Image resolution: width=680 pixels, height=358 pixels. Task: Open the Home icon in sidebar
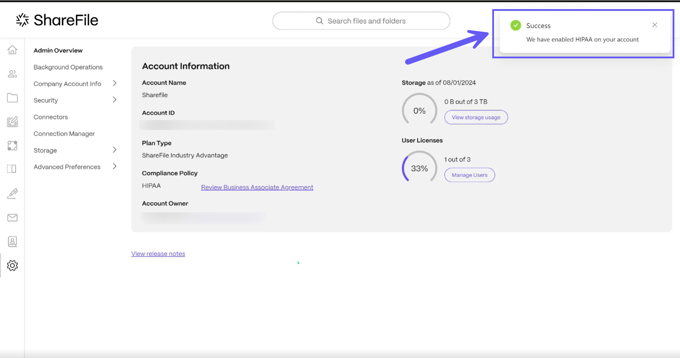point(12,50)
